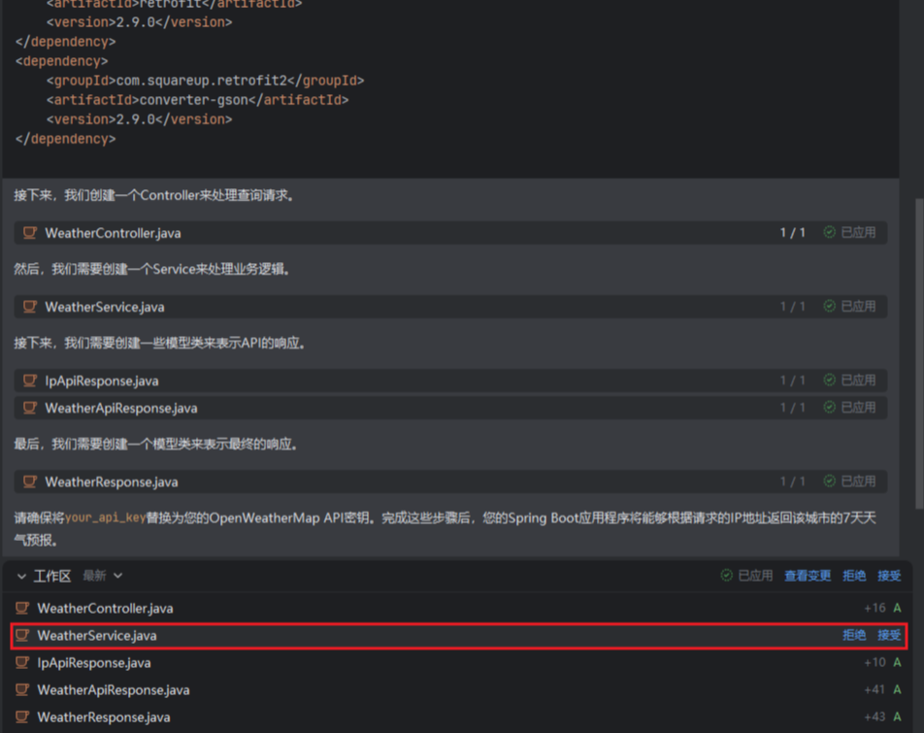
Task: Click your_api_key inline code text
Action: pos(106,517)
